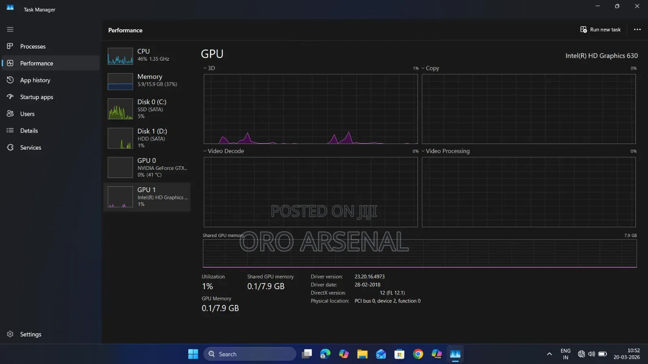Open Task Manager Settings

click(51, 334)
